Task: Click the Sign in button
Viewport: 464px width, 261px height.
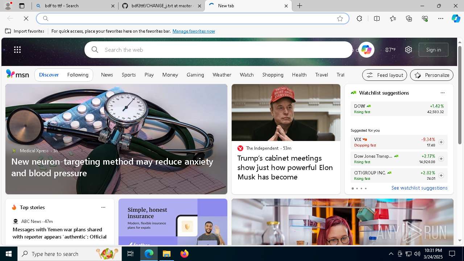Action: pyautogui.click(x=434, y=50)
